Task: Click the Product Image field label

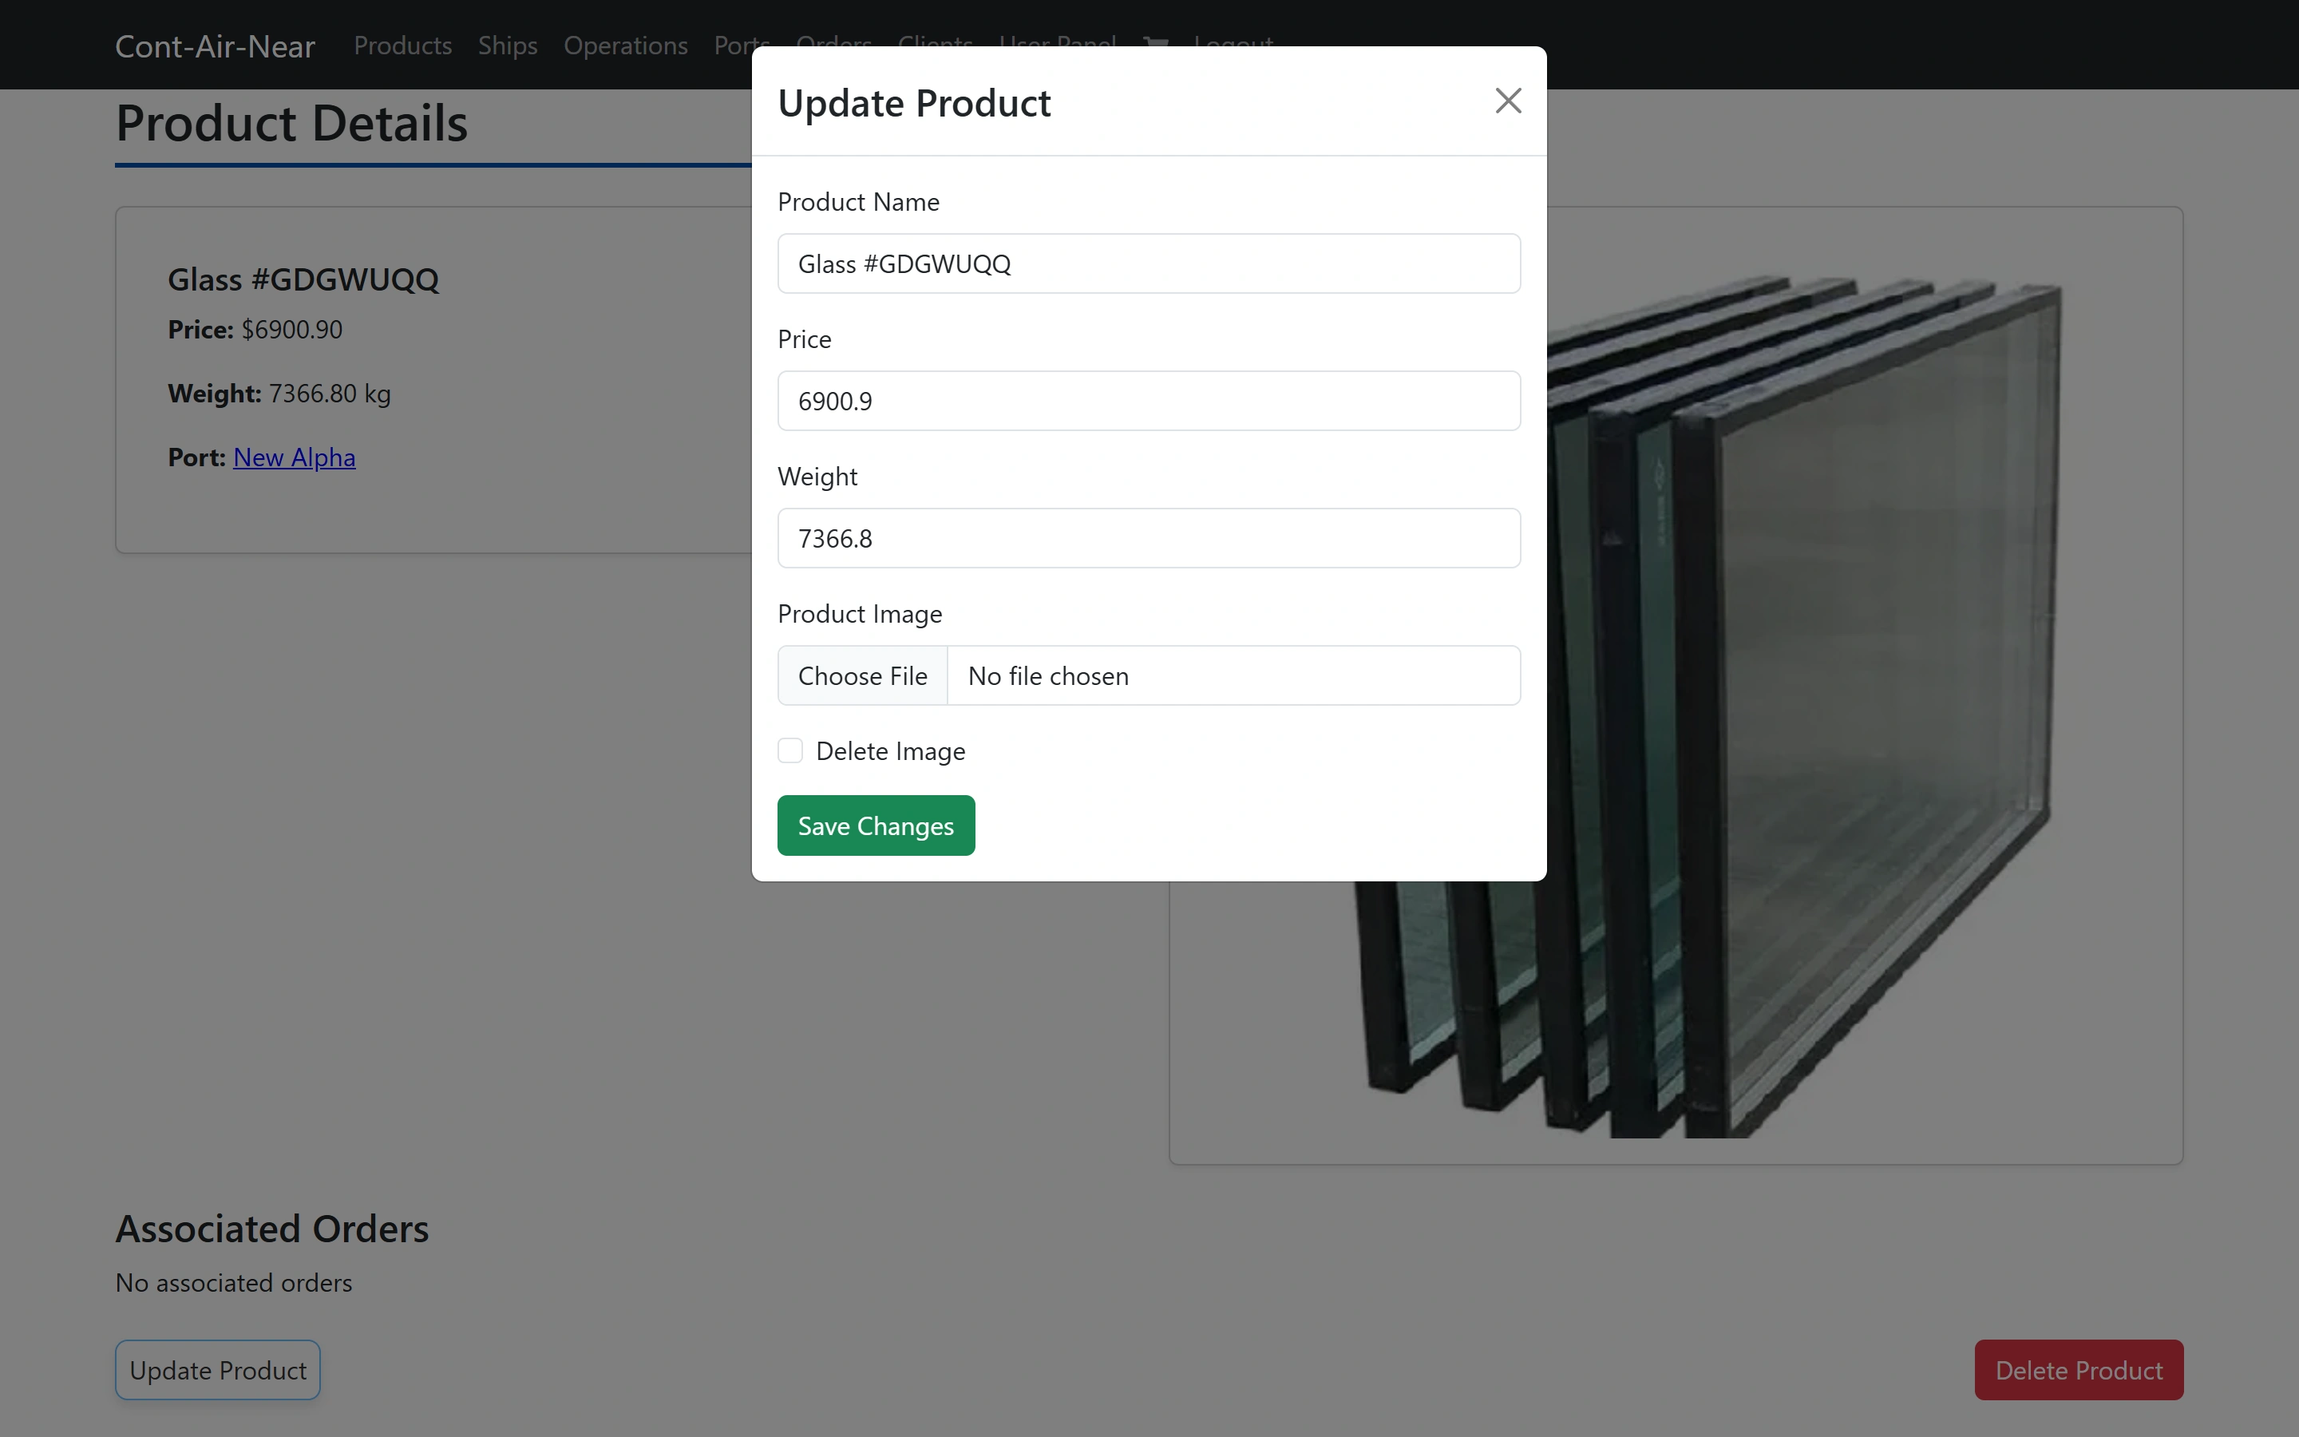Action: pos(860,614)
